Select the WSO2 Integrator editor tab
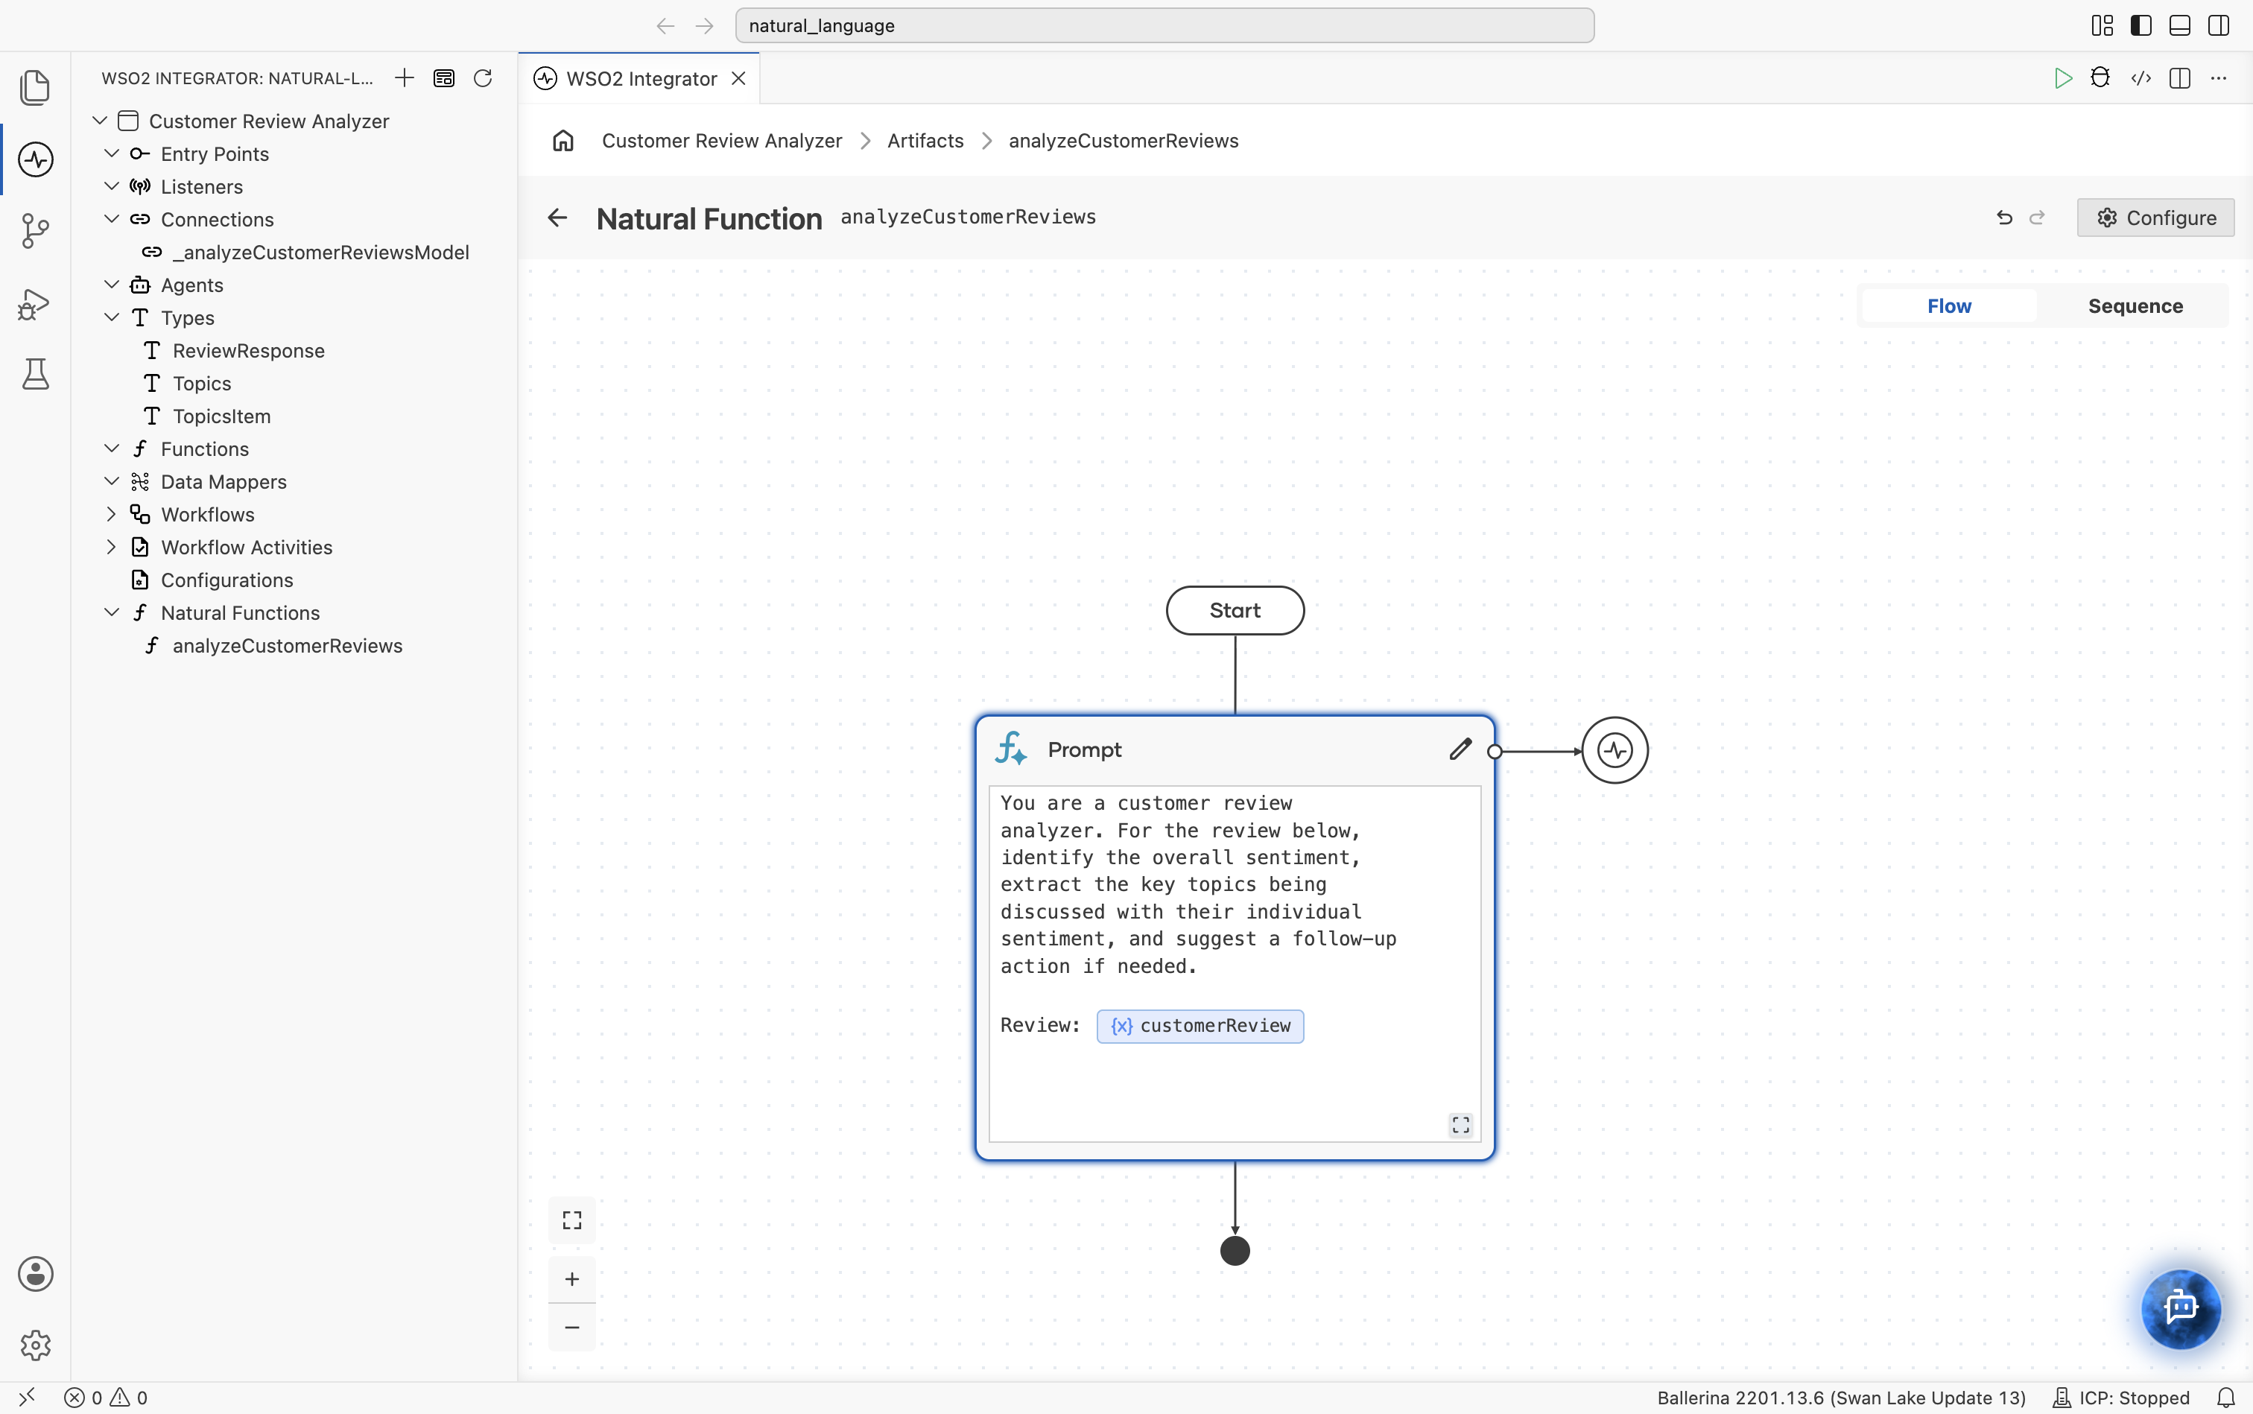The width and height of the screenshot is (2253, 1414). tap(641, 78)
